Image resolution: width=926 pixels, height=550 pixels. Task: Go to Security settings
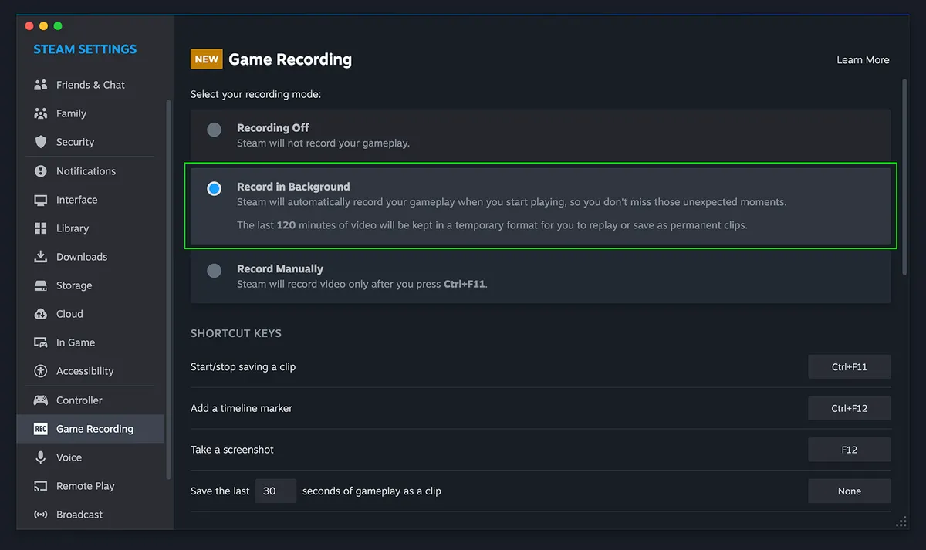point(90,142)
